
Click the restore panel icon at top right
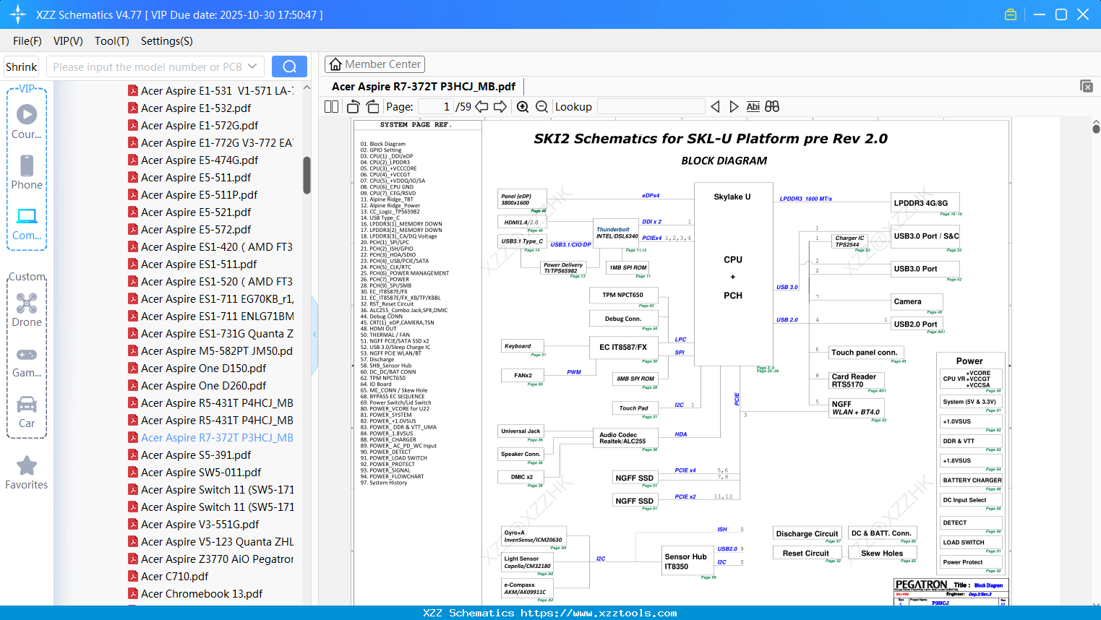point(1087,86)
